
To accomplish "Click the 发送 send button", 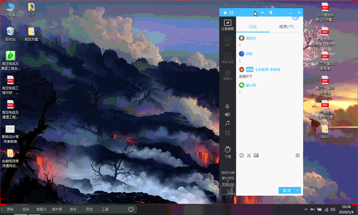I will [286, 190].
